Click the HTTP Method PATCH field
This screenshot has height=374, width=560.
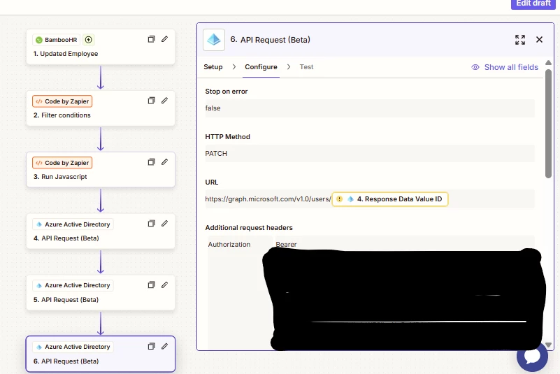coord(370,154)
